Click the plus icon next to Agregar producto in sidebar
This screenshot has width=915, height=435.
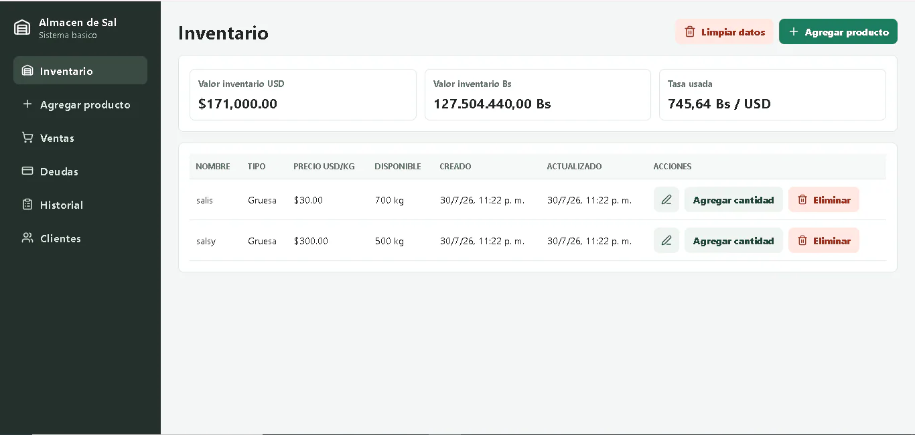coord(27,104)
